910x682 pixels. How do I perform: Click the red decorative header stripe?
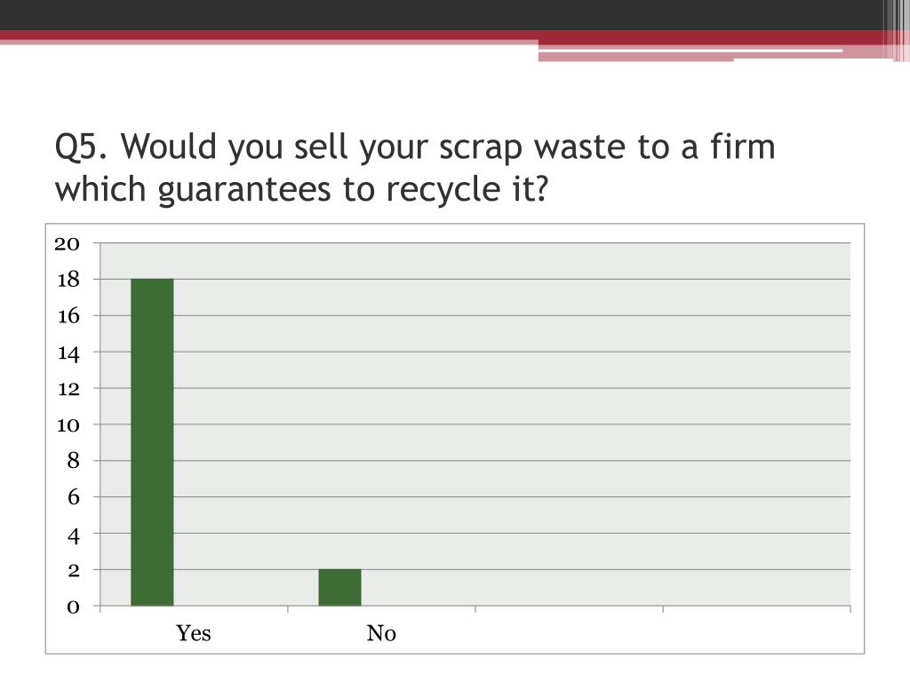point(441,35)
